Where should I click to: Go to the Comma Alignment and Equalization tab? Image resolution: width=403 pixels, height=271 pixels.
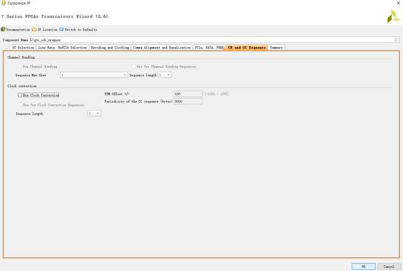click(162, 48)
